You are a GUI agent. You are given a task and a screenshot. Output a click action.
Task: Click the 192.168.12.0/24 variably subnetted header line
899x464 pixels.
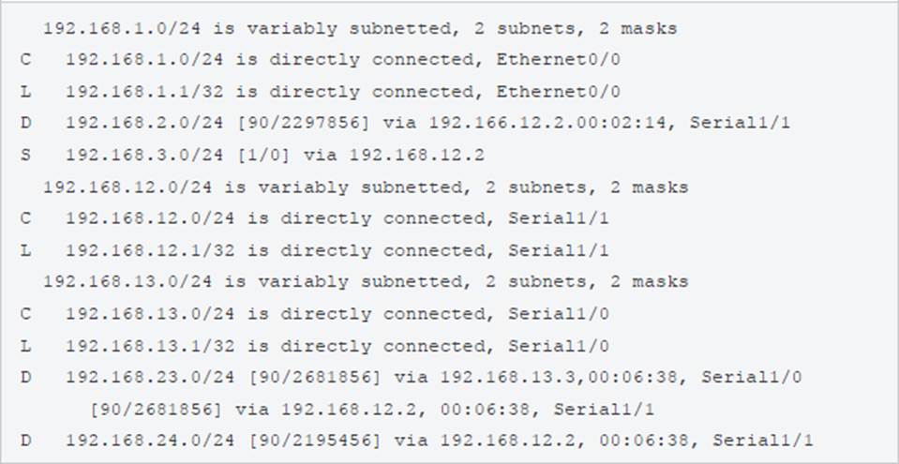[366, 187]
